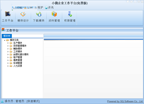Open 资料管理 data management
This screenshot has width=144, height=104.
(x=54, y=17)
